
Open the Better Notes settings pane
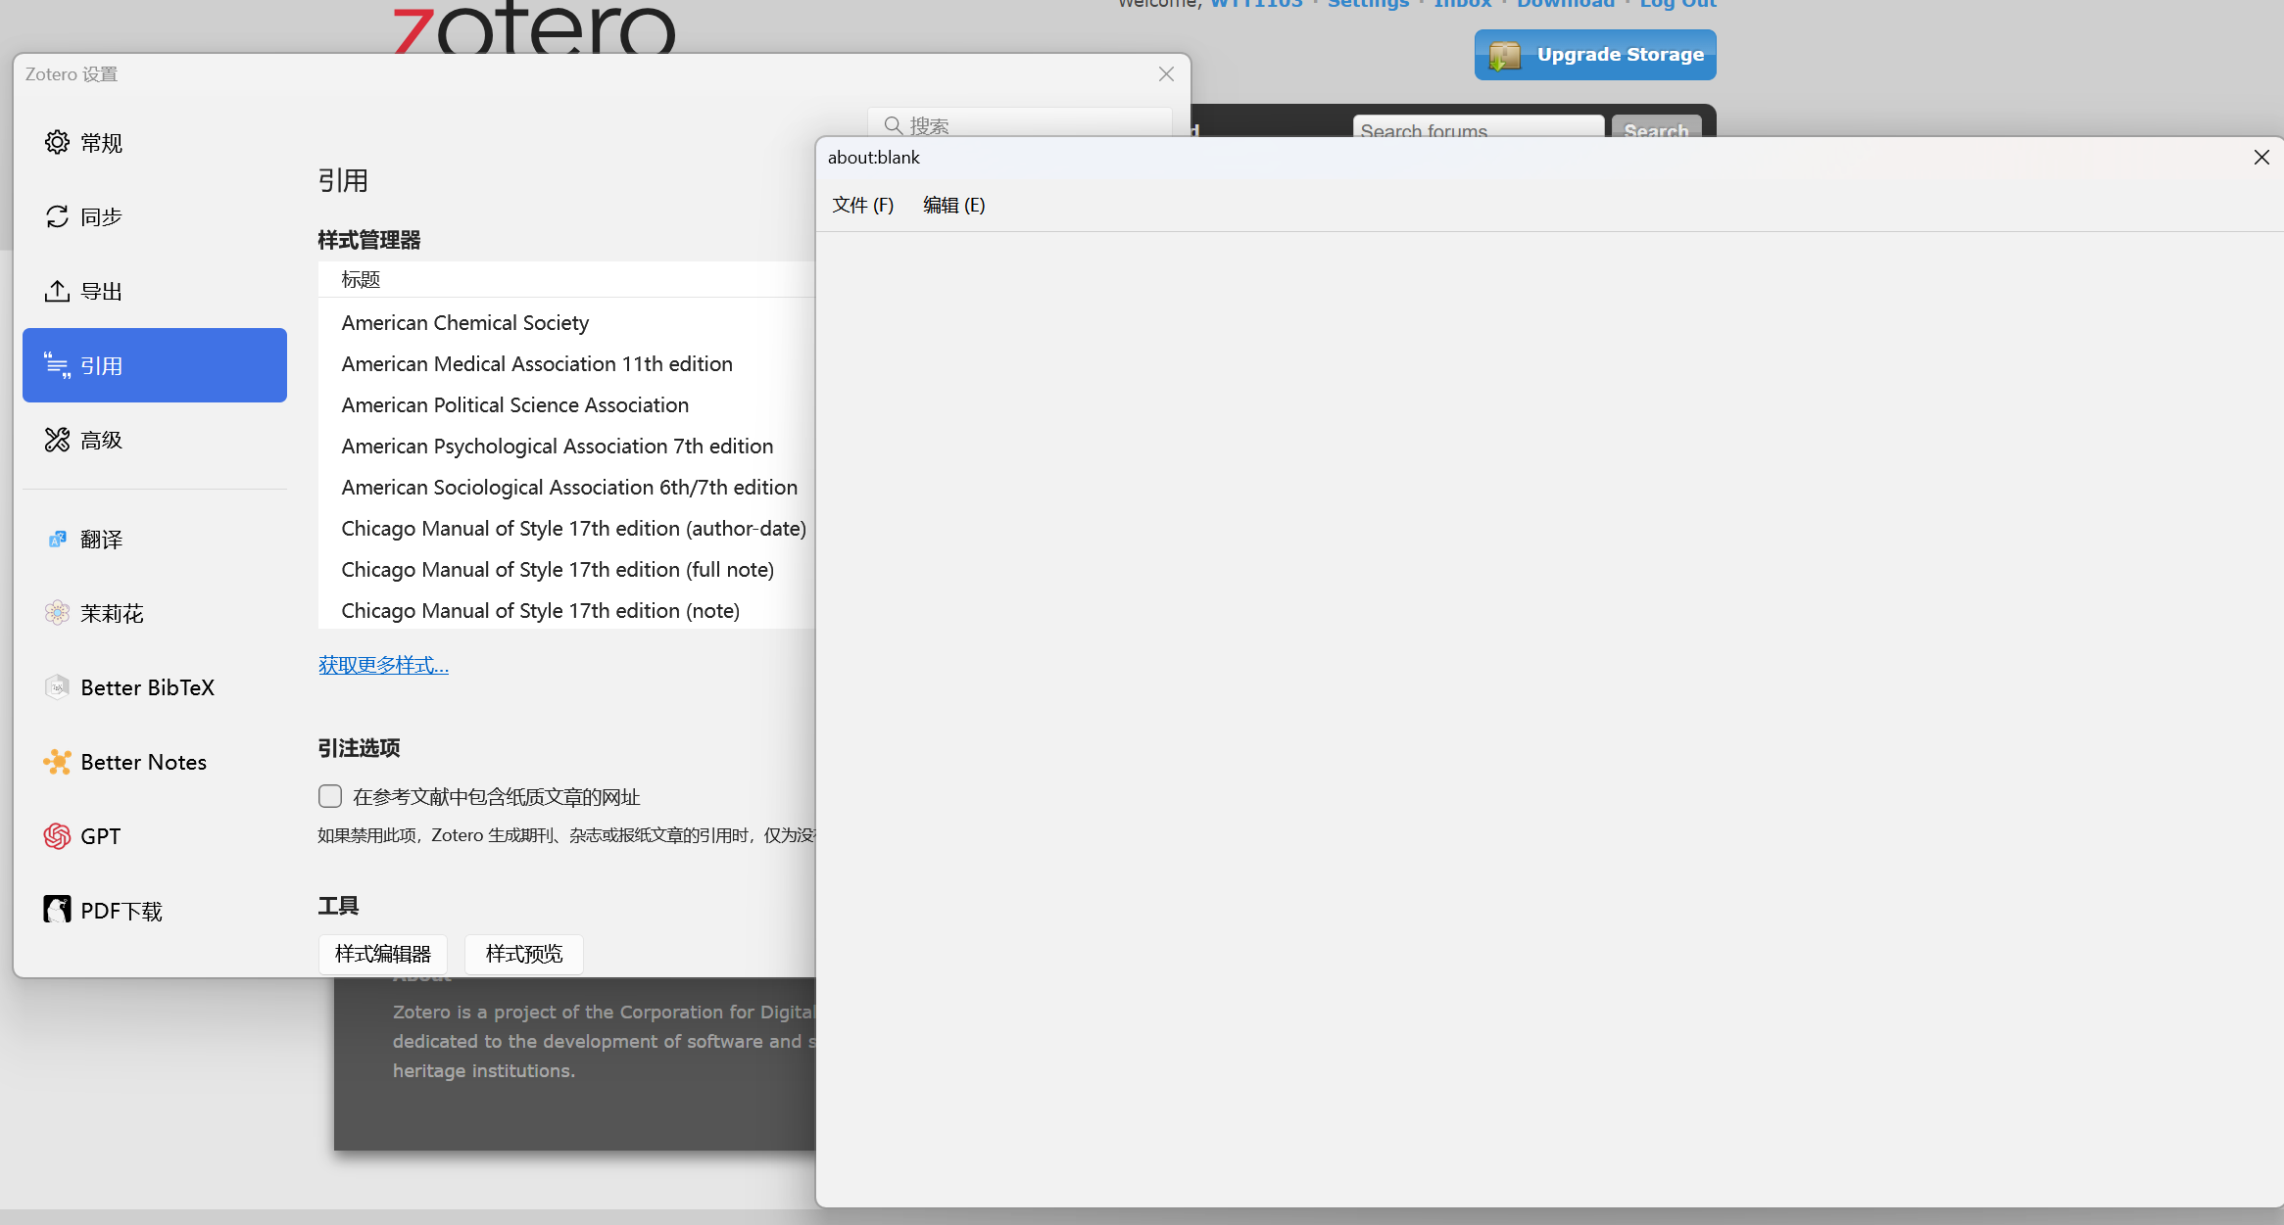[x=155, y=763]
